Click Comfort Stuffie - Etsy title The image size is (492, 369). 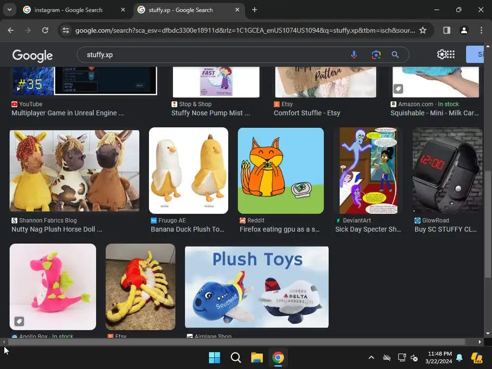coord(307,113)
